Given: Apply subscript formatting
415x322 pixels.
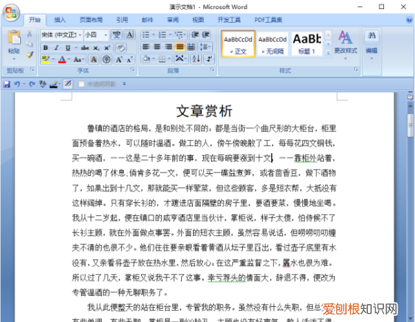Looking at the screenshot, I should (x=96, y=48).
